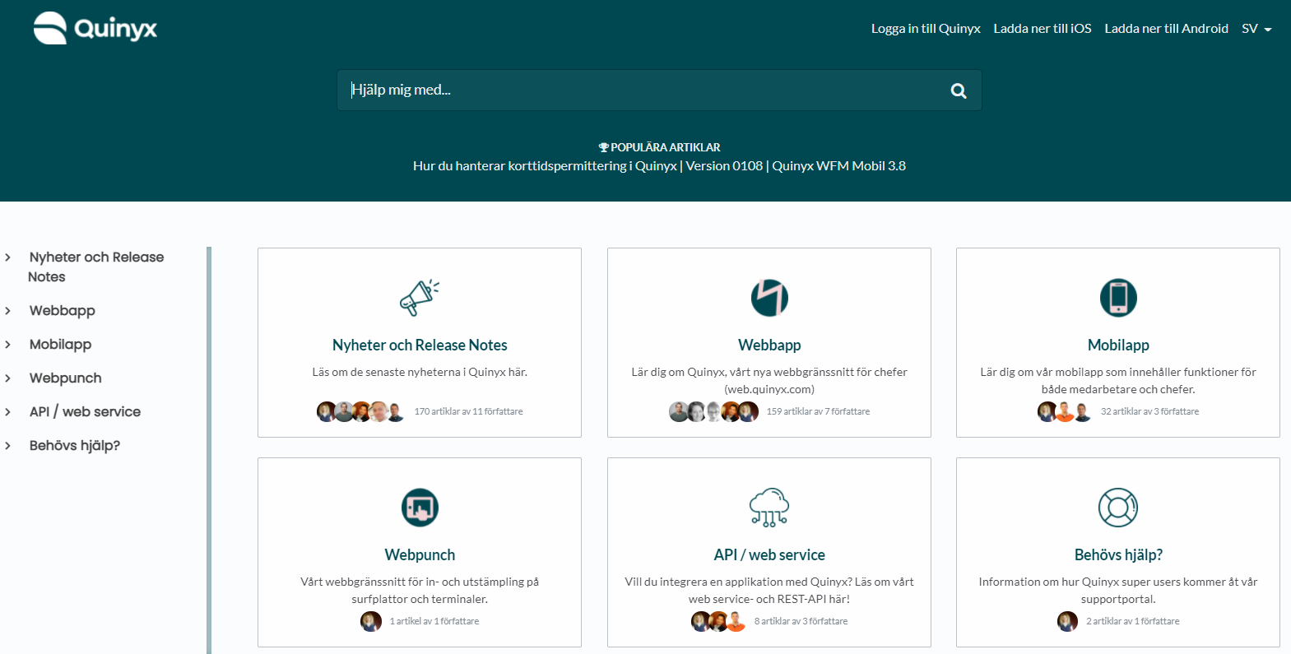Screen dimensions: 1291x654
Task: Click the lifebuoy icon for Behövs hjälp?
Action: click(x=1118, y=508)
